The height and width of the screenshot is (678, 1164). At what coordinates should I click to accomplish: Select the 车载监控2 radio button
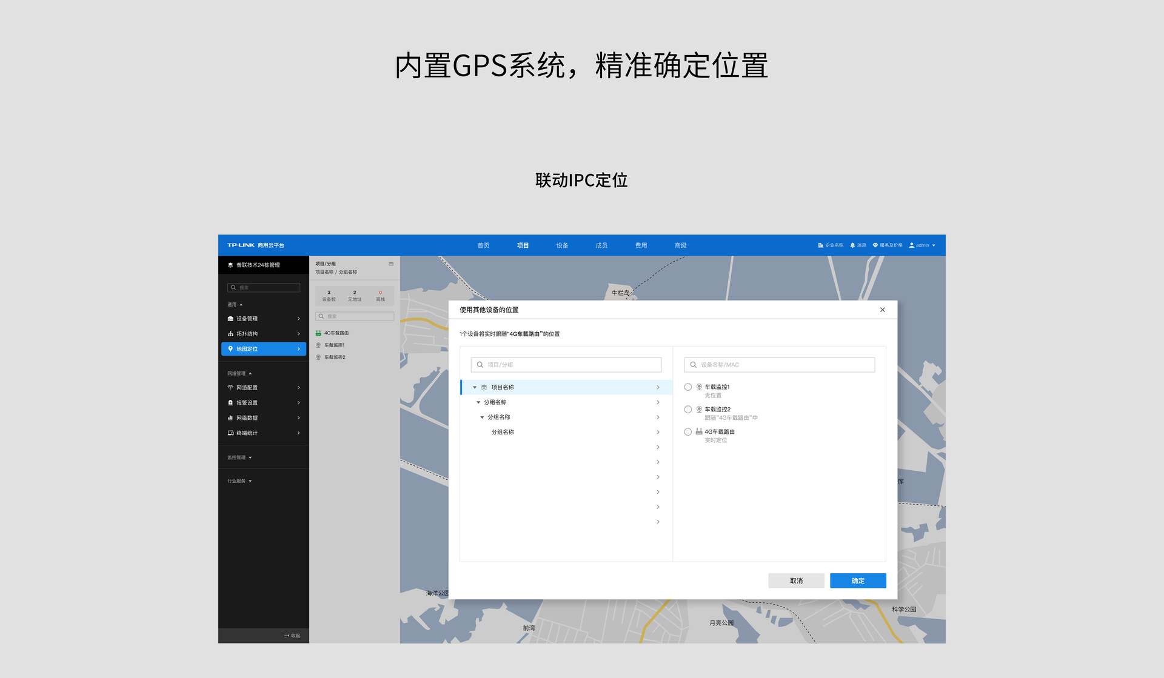688,410
